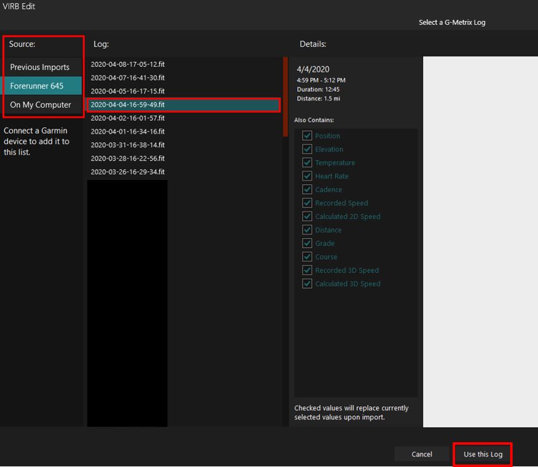538x467 pixels.
Task: Click the Distance: 1.5 mi detail
Action: (318, 99)
